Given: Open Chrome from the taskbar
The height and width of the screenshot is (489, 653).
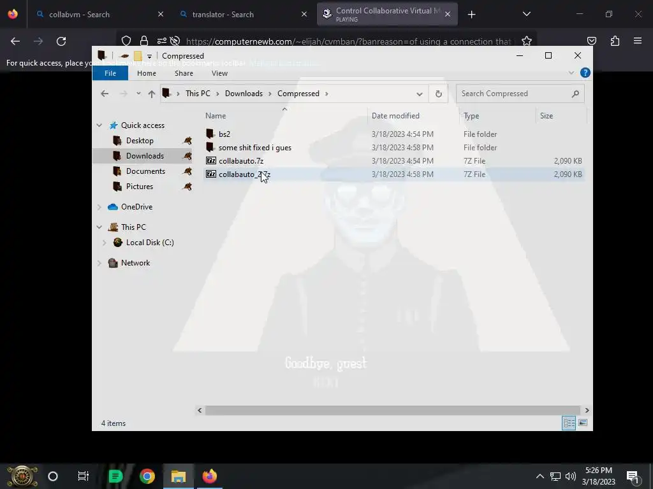Looking at the screenshot, I should click(147, 476).
